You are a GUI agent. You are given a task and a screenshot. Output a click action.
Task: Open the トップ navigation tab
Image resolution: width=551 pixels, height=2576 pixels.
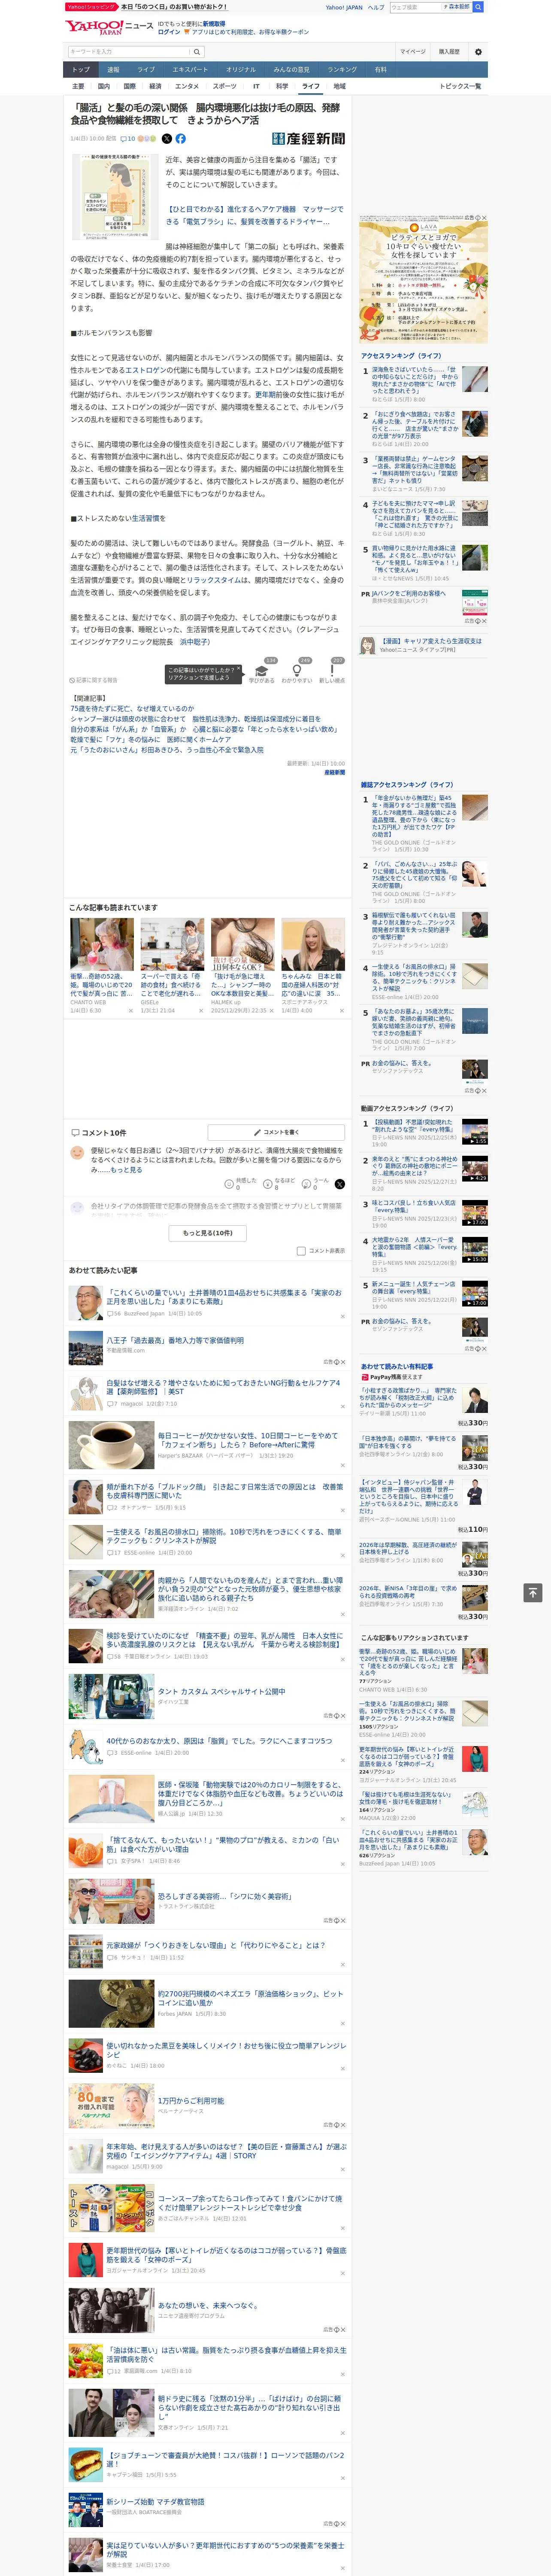pyautogui.click(x=81, y=70)
